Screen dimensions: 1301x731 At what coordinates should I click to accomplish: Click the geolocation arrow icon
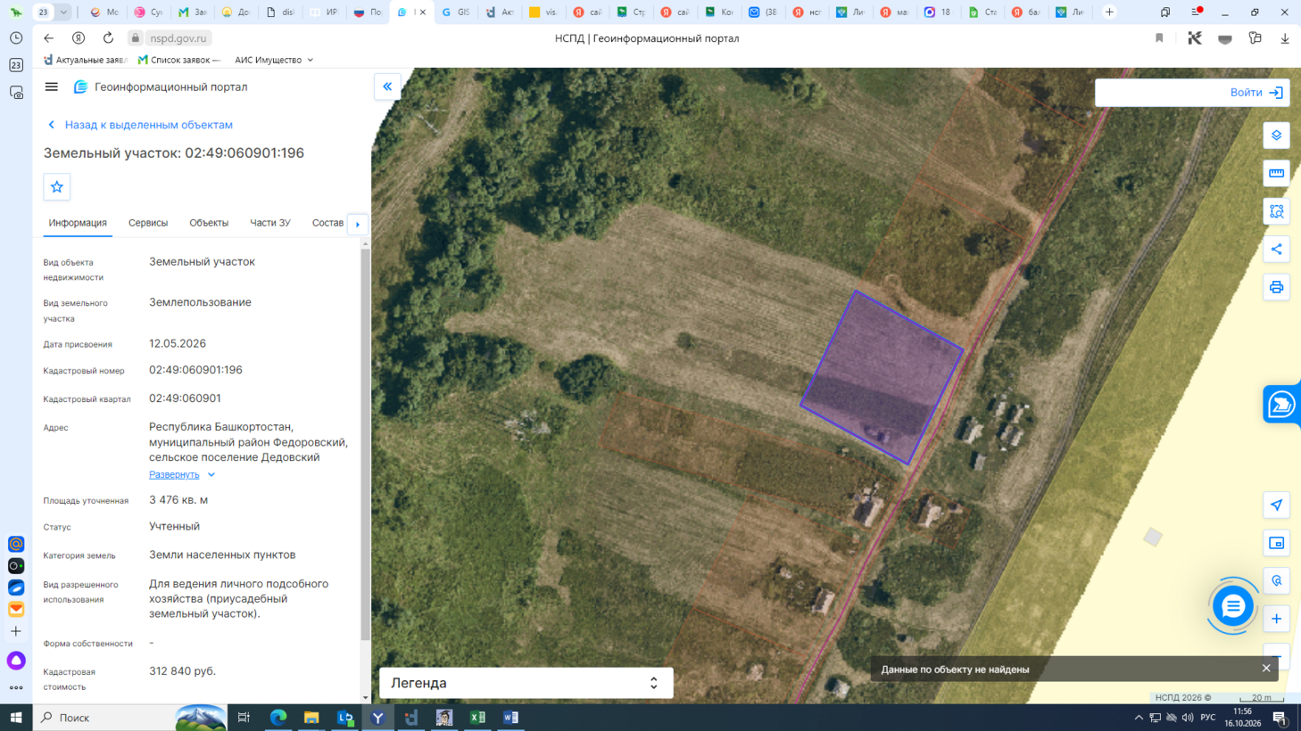(1276, 505)
